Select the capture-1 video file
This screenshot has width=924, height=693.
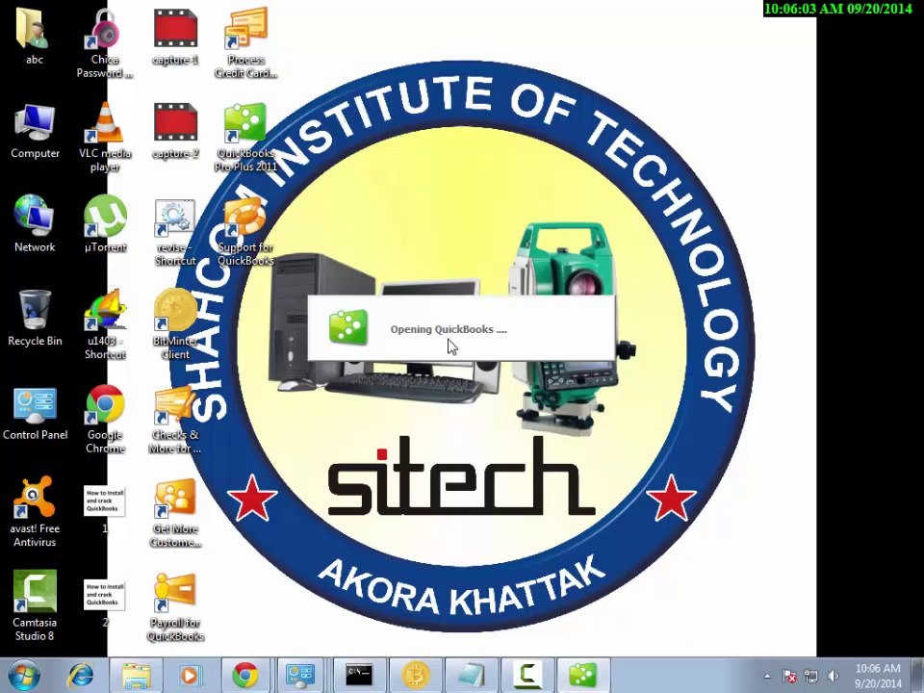tap(175, 37)
